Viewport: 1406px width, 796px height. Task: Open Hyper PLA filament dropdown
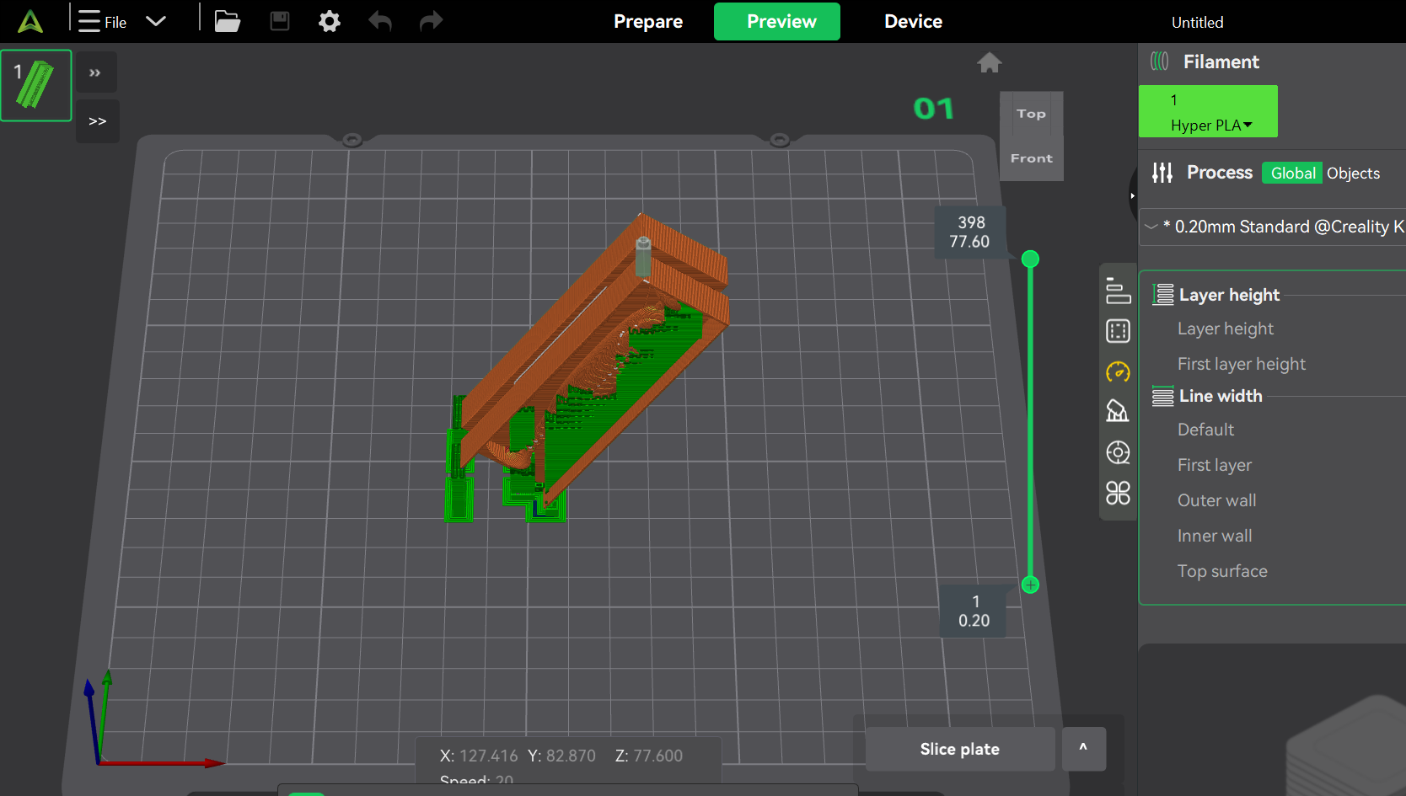tap(1208, 111)
